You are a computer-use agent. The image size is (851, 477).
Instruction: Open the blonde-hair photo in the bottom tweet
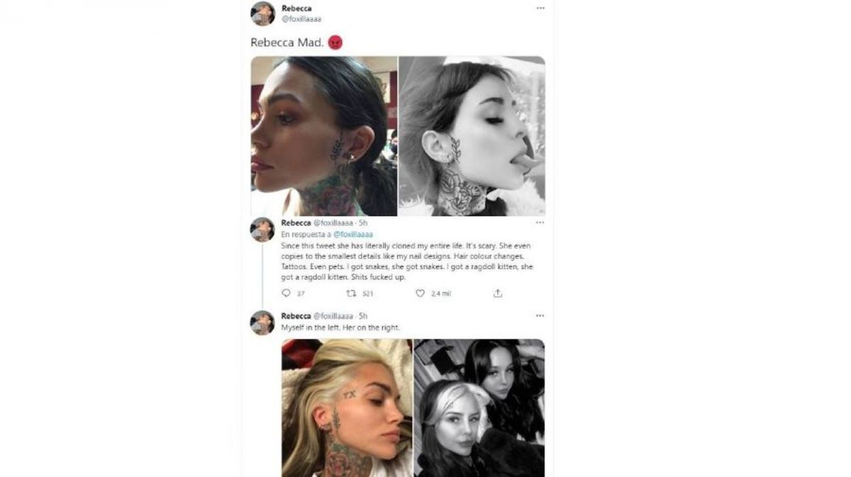346,408
